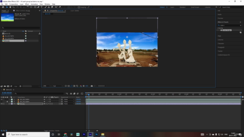
Task: Select the Hand tool
Action: tap(10, 7)
